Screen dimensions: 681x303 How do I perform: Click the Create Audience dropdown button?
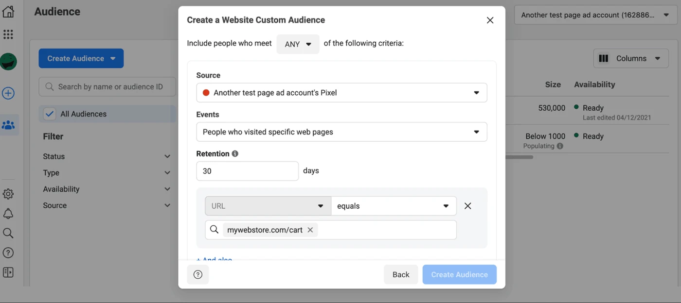point(81,58)
